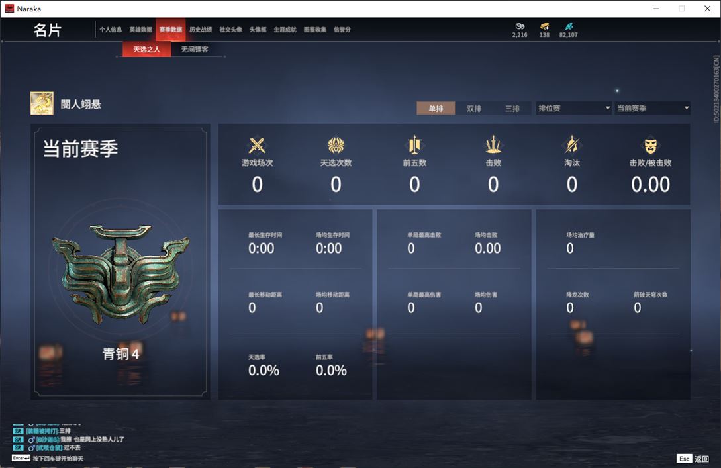Viewport: 721px width, 468px height.
Task: Click the 前五率 0.0% stat
Action: pos(331,366)
